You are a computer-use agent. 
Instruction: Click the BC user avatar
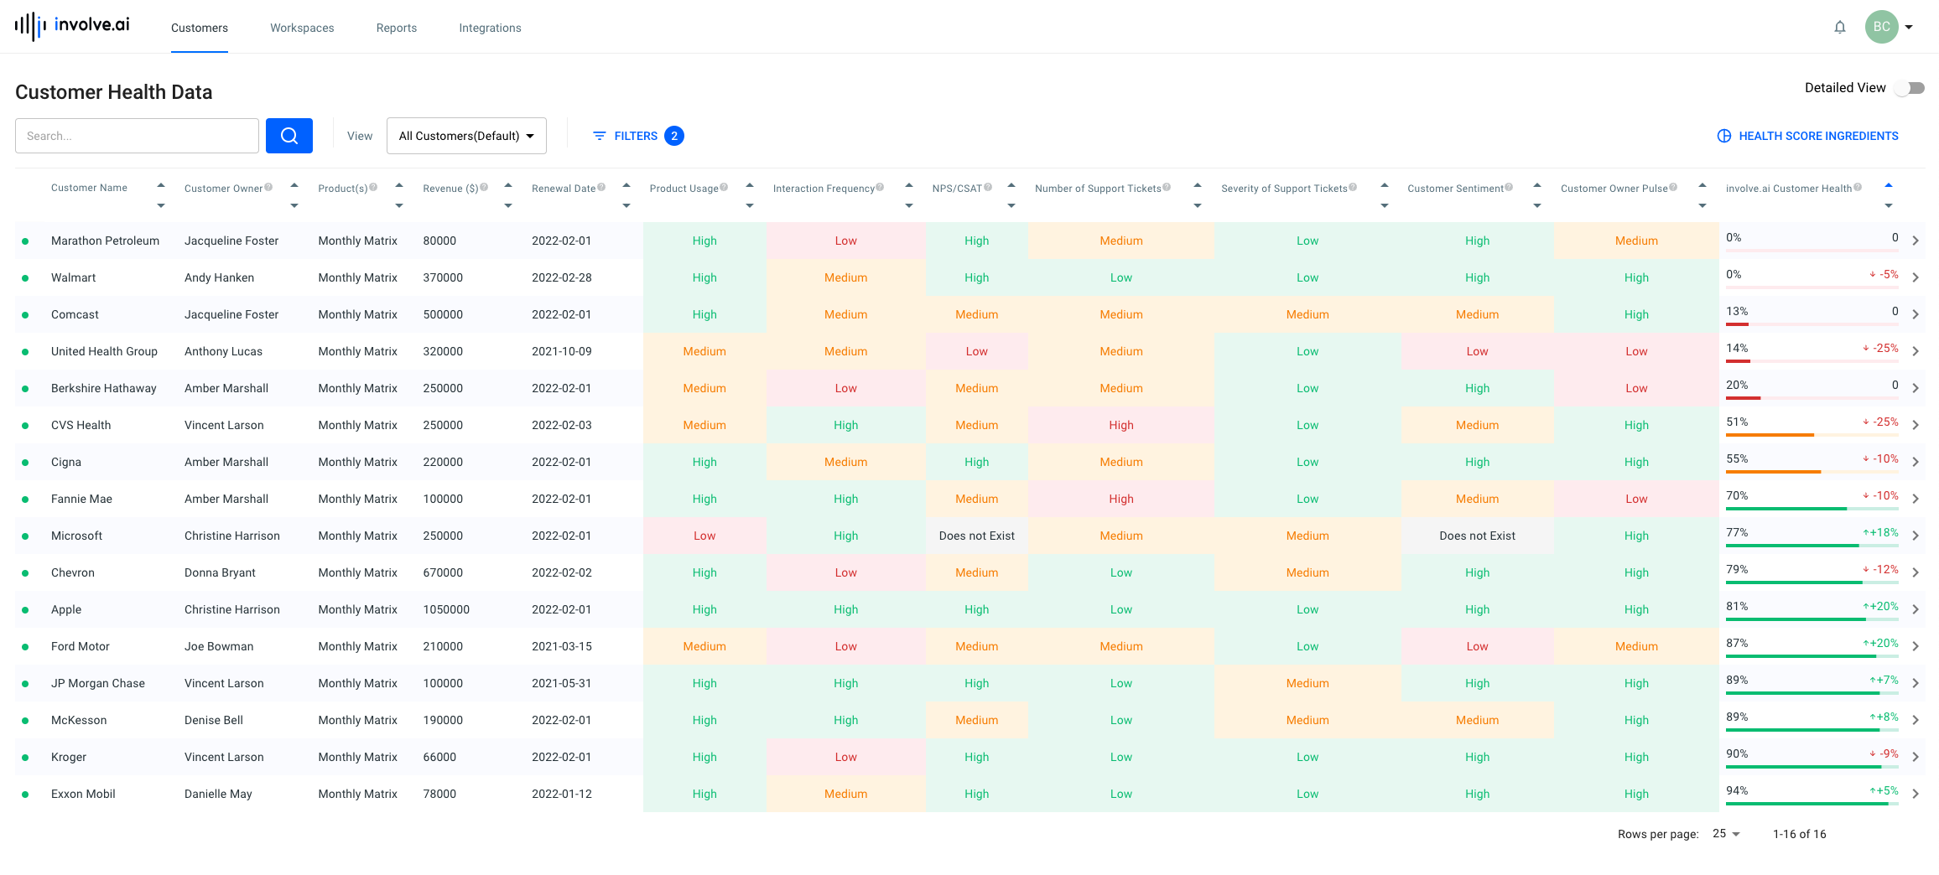[1881, 27]
